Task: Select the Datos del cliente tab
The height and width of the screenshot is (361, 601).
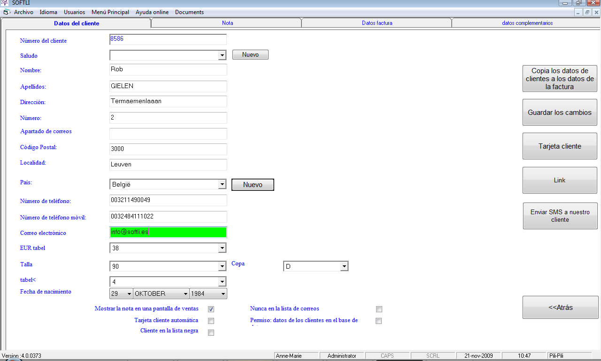Action: click(x=77, y=23)
